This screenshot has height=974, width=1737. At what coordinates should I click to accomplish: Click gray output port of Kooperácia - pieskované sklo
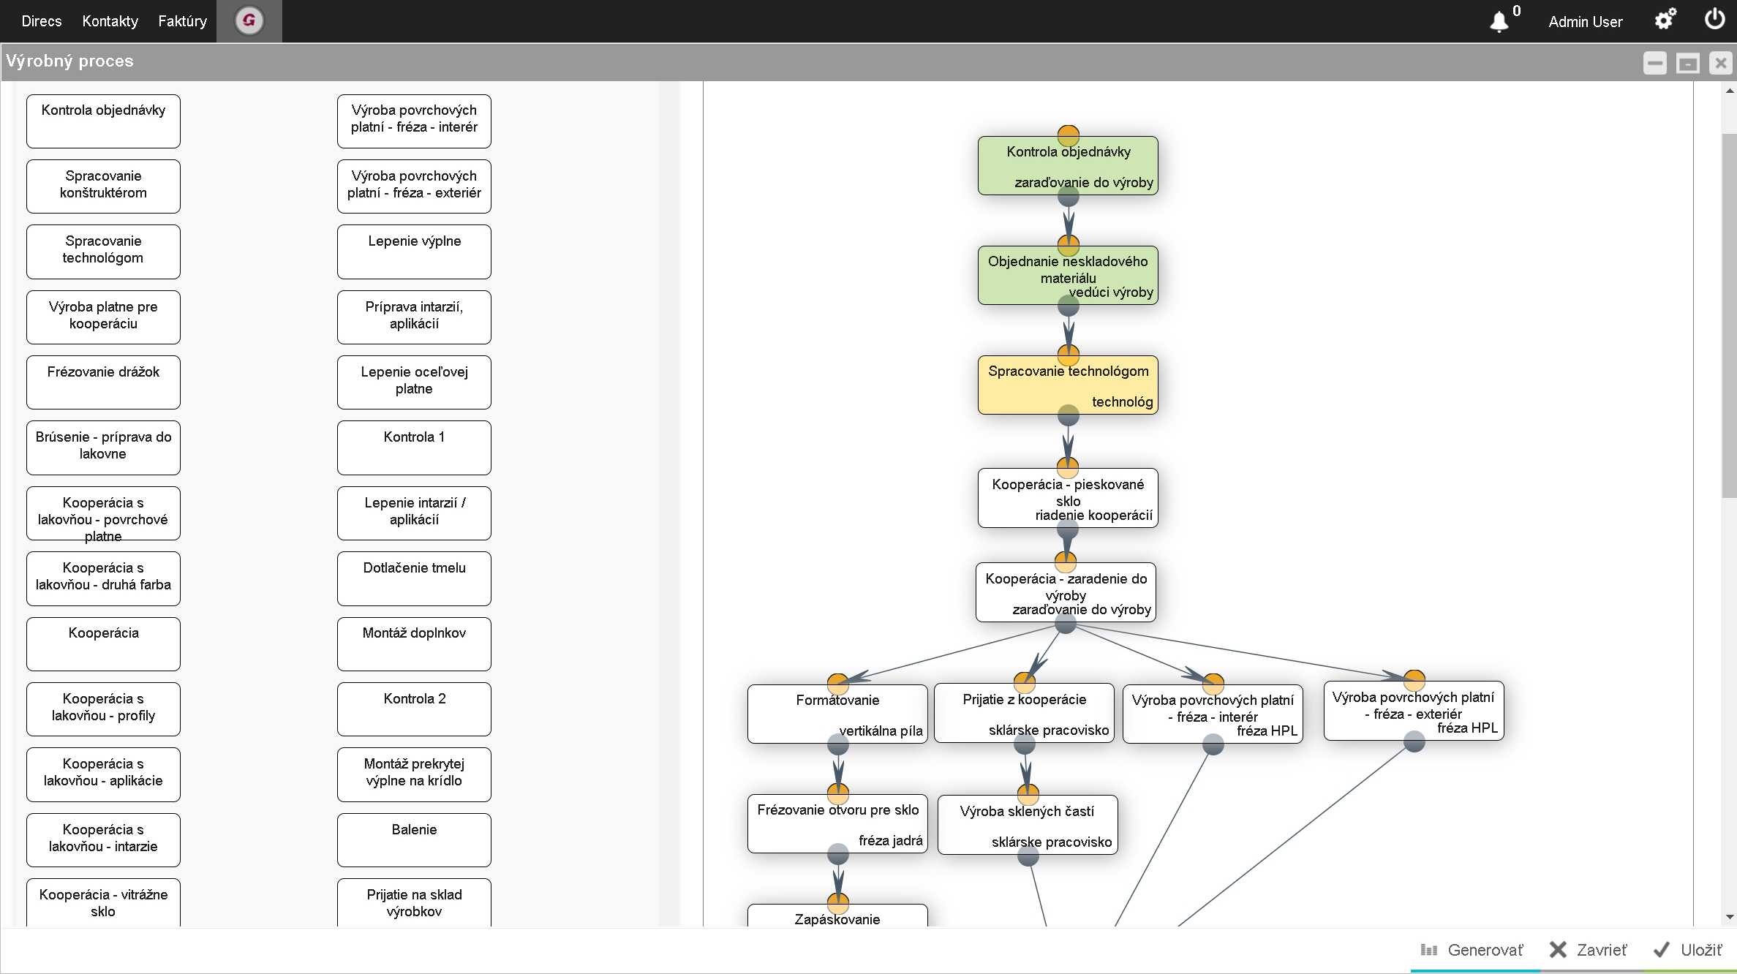click(x=1068, y=528)
